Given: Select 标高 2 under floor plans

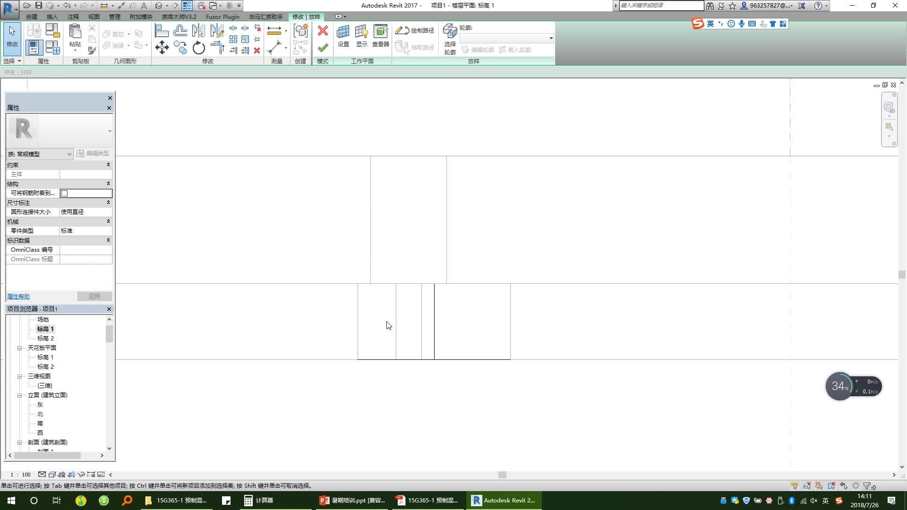Looking at the screenshot, I should [x=45, y=339].
